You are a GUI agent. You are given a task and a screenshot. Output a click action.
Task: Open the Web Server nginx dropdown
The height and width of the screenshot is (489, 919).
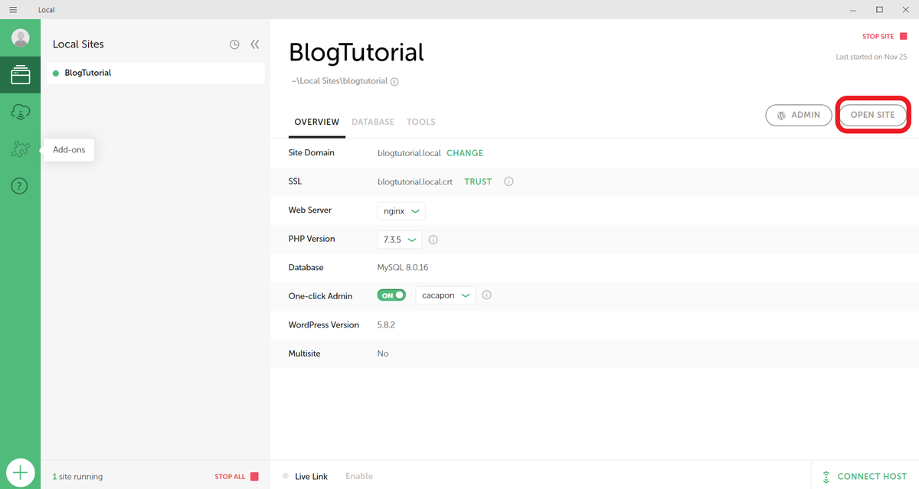click(401, 210)
